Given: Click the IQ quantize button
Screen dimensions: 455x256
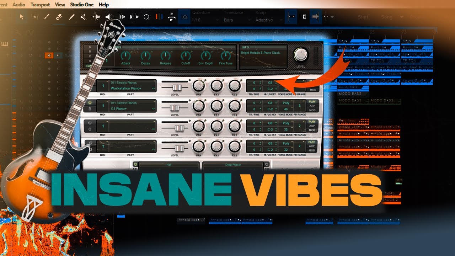Looking at the screenshot, I should (x=184, y=17).
